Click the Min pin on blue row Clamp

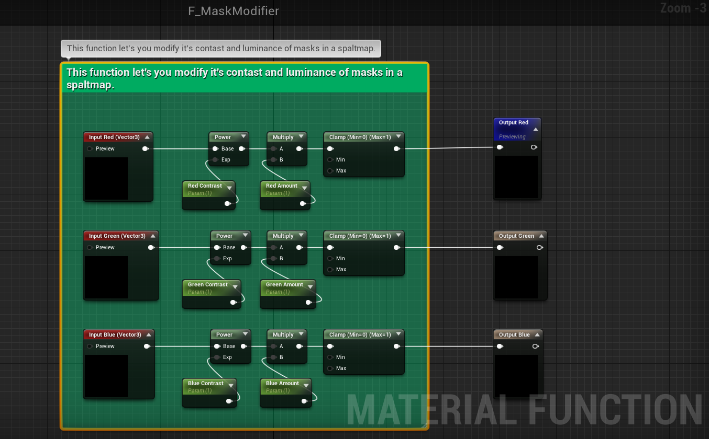click(330, 357)
